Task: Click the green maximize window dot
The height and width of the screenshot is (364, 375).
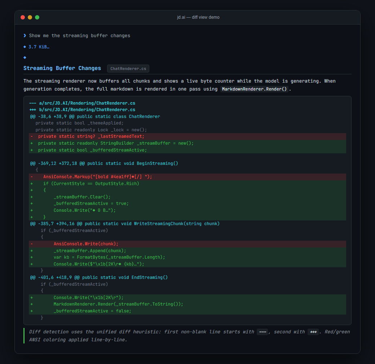Action: (37, 17)
